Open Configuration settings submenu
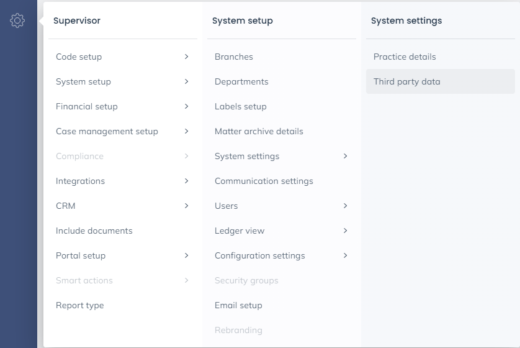 [x=281, y=255]
